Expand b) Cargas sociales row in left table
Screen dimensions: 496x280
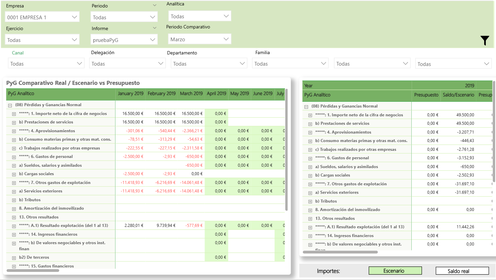pyautogui.click(x=14, y=174)
